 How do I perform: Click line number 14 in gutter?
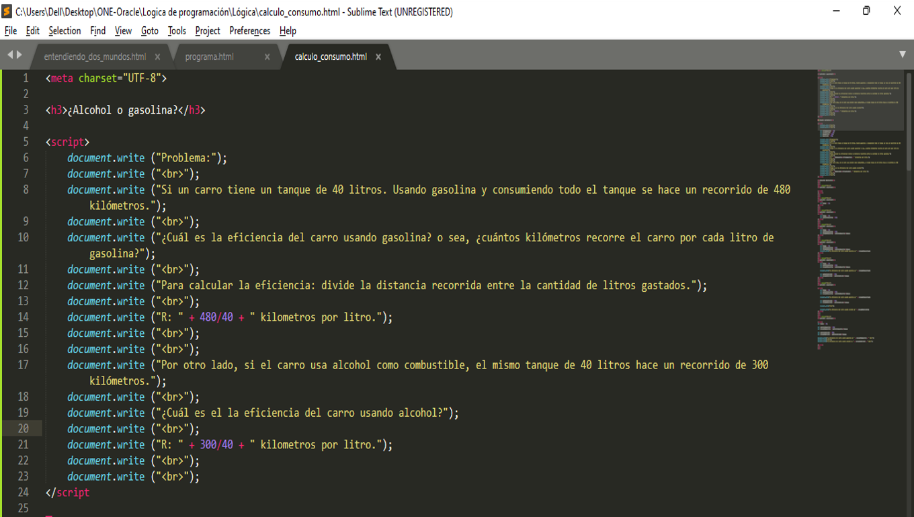point(23,317)
